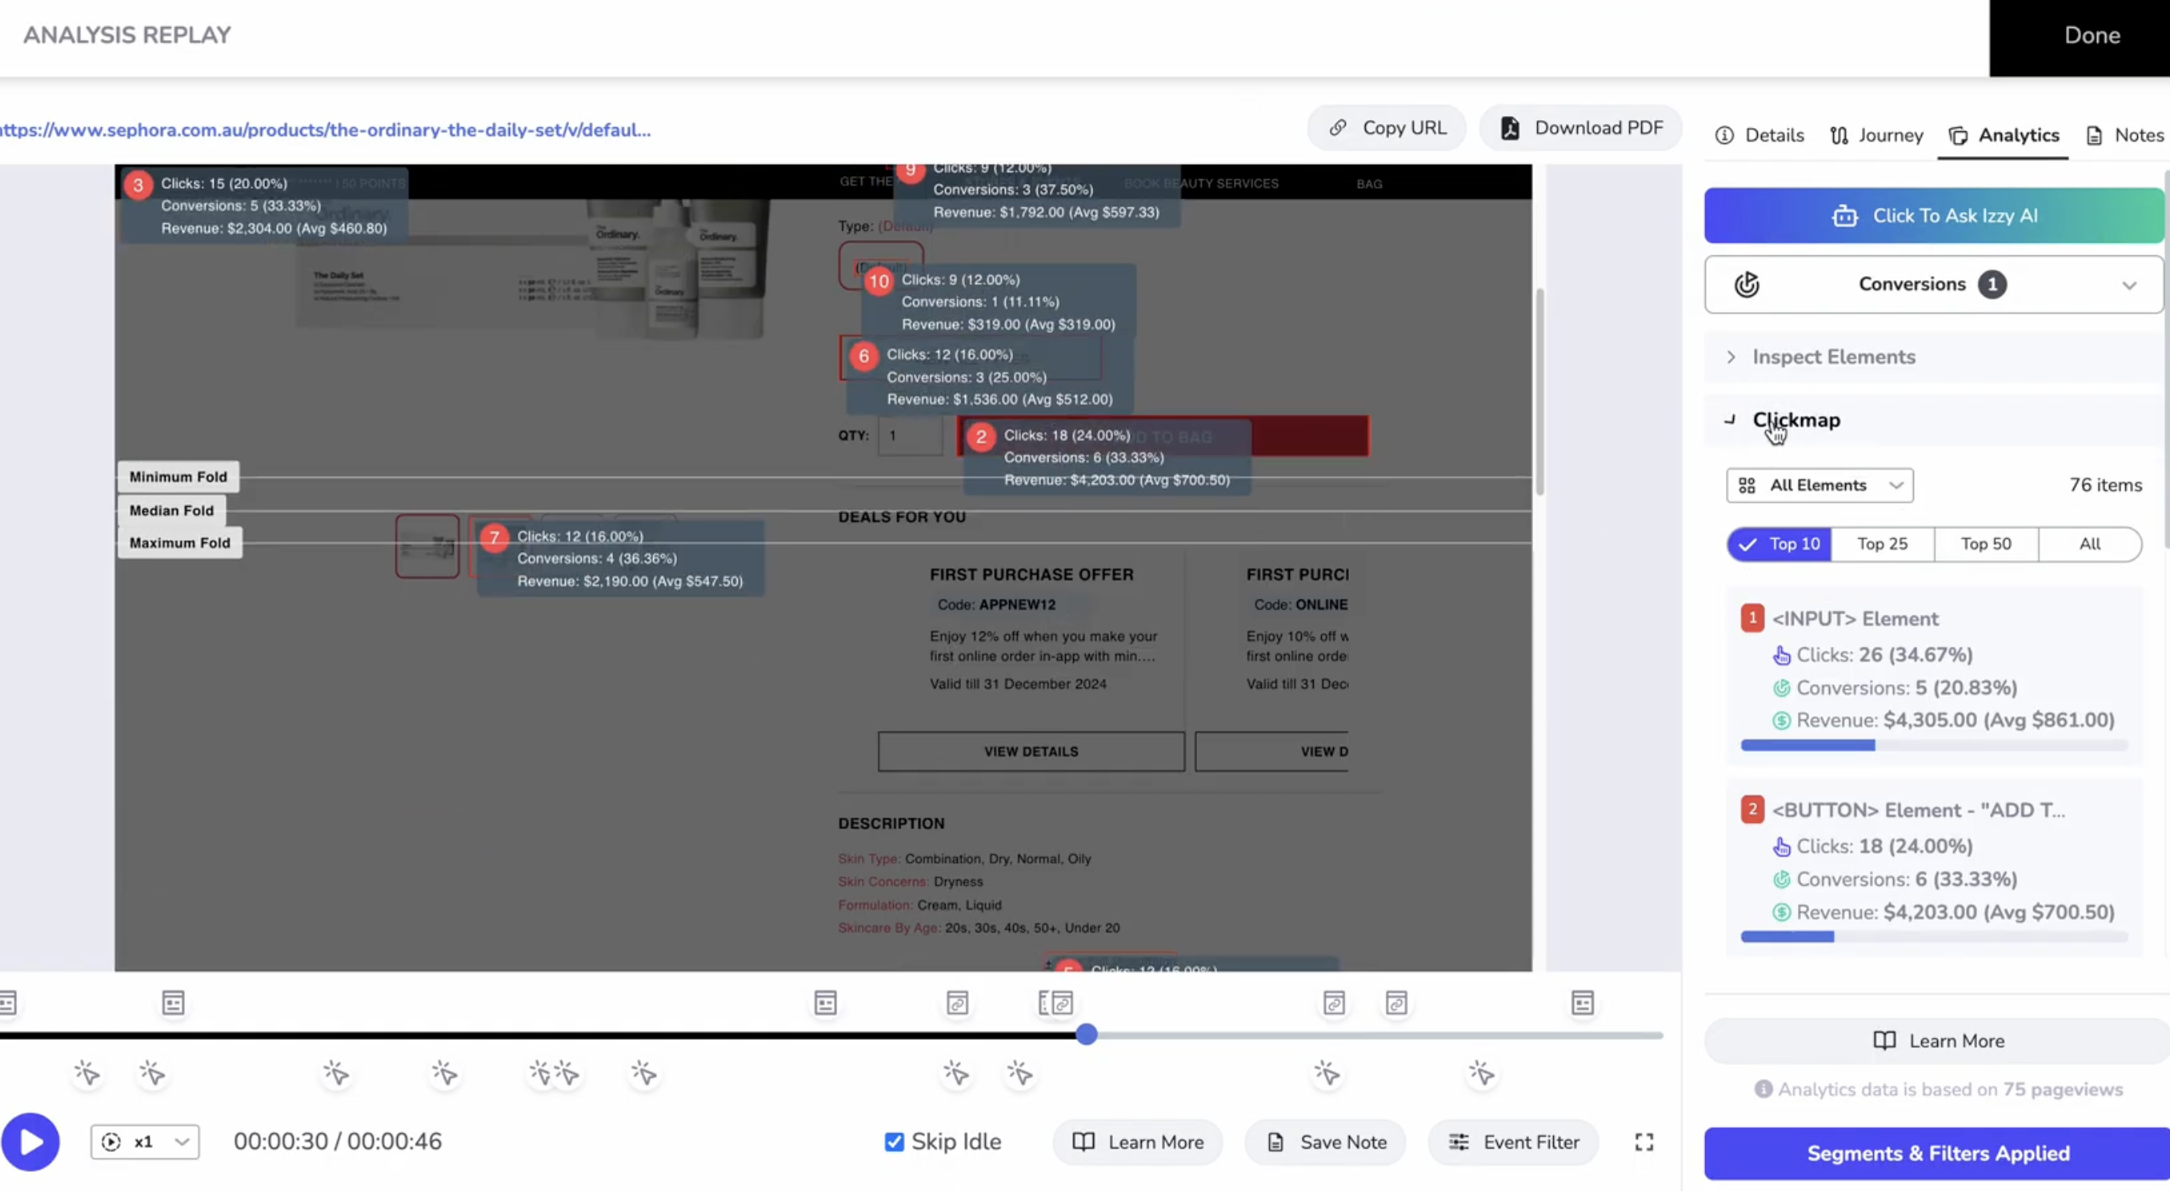Click the playback timeline slider handle

[x=1087, y=1034]
